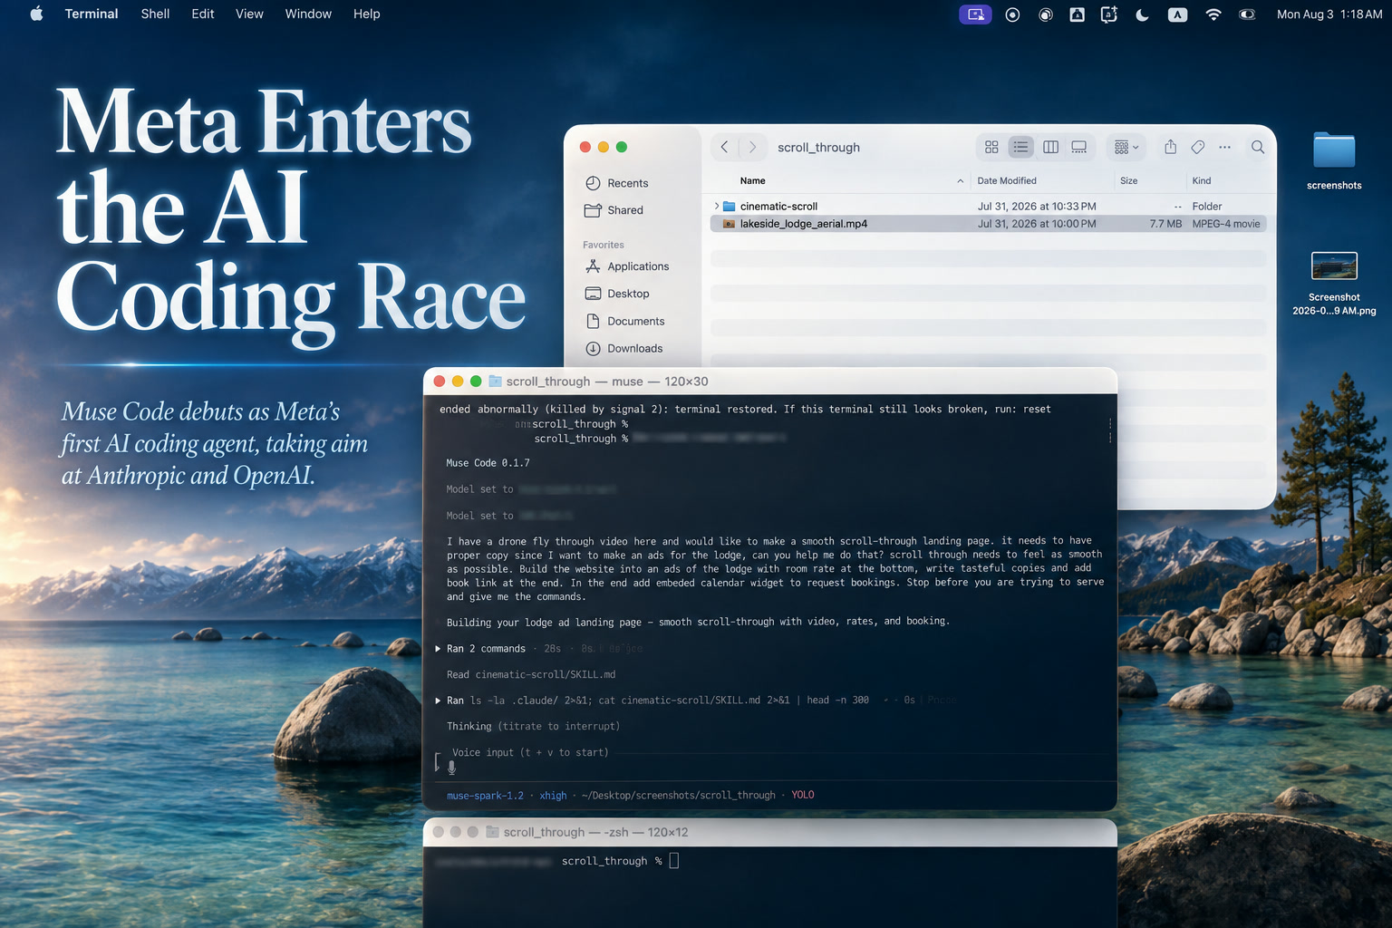Select Documents in Finder sidebar
Image resolution: width=1392 pixels, height=928 pixels.
click(x=635, y=321)
